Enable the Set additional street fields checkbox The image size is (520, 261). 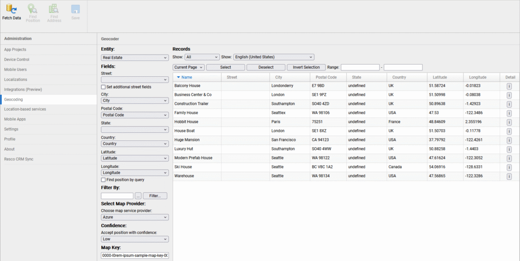tap(103, 87)
